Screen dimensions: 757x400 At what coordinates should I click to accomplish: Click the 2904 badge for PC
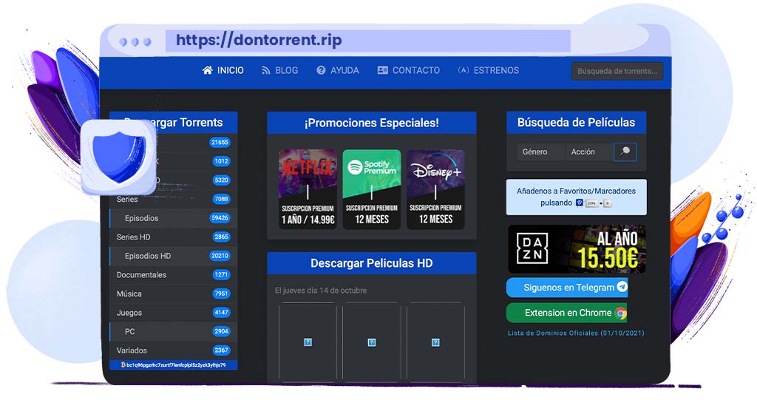[x=221, y=331]
